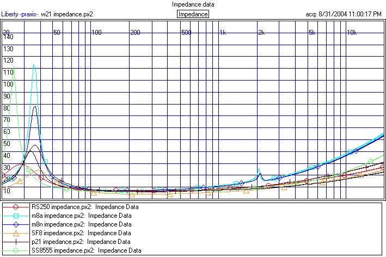This screenshot has height=257, width=386.
Task: Click the plus-sign p21 legend marker
Action: click(x=16, y=242)
